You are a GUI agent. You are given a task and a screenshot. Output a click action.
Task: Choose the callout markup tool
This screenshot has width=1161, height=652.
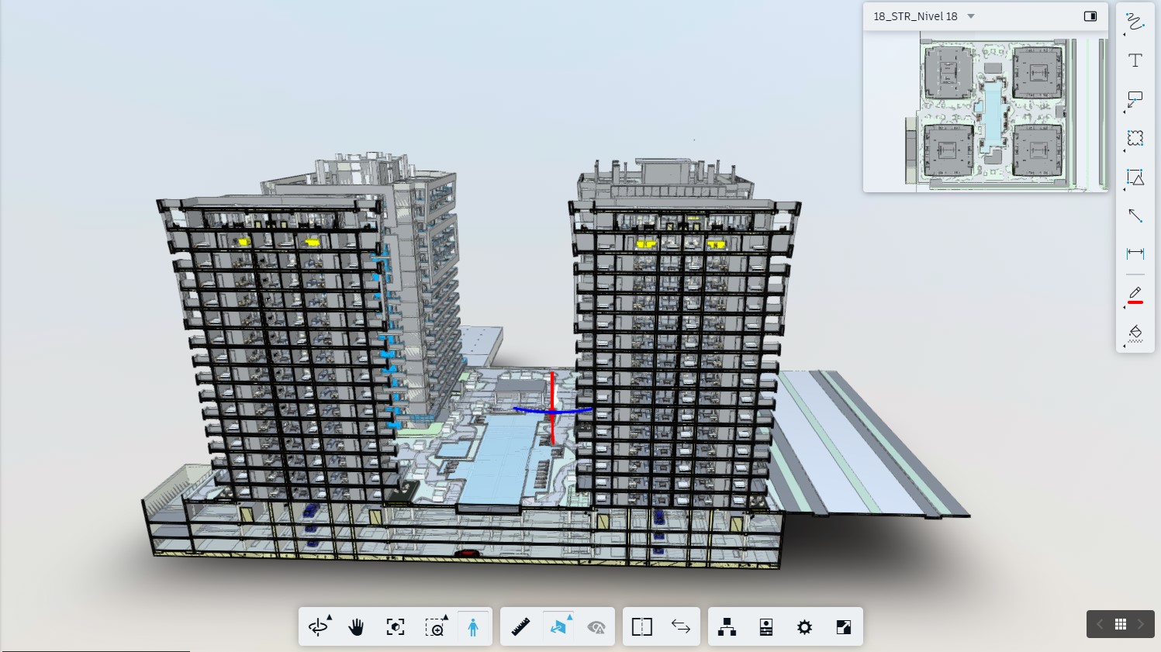1135,99
